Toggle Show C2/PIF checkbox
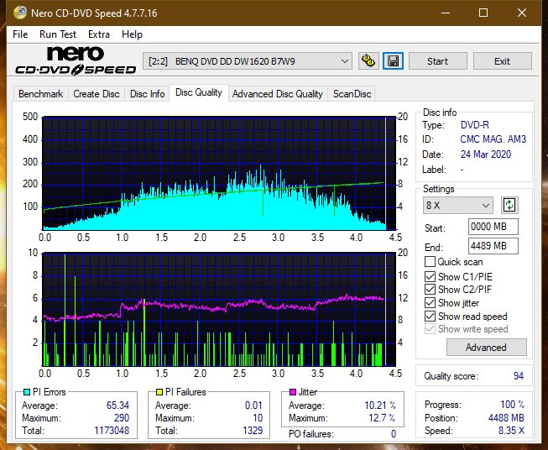This screenshot has width=548, height=450. (430, 290)
